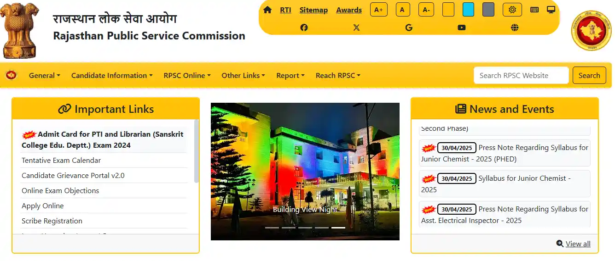Open the RPSC Facebook page icon
This screenshot has width=615, height=261.
pos(304,28)
